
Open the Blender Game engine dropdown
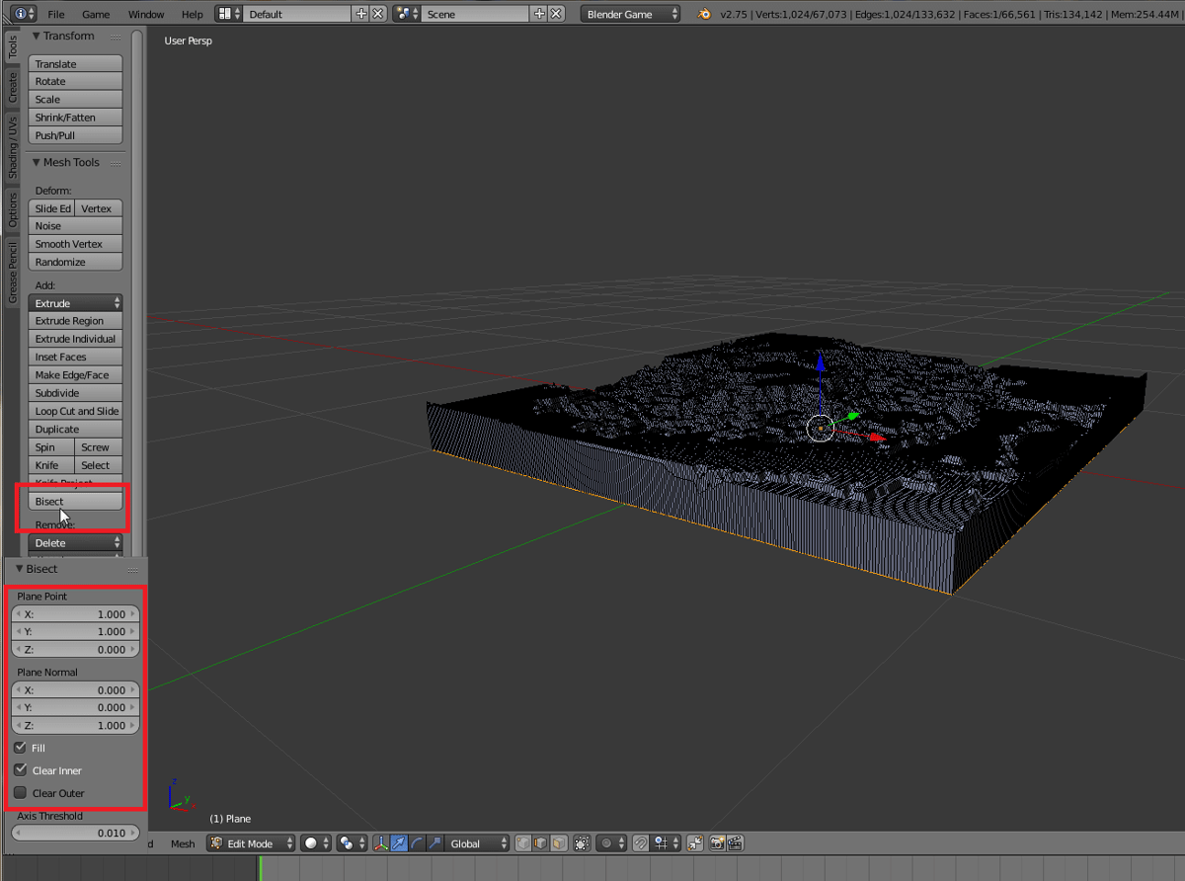[631, 14]
